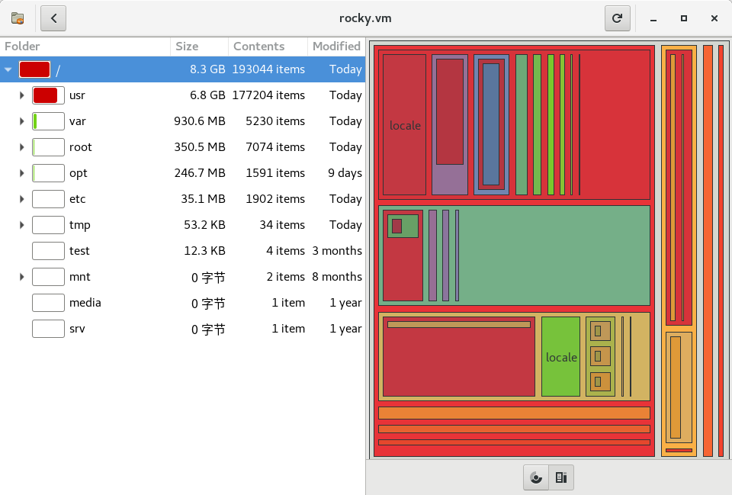The image size is (732, 495).
Task: Click the green locale block in treemap
Action: (x=560, y=357)
